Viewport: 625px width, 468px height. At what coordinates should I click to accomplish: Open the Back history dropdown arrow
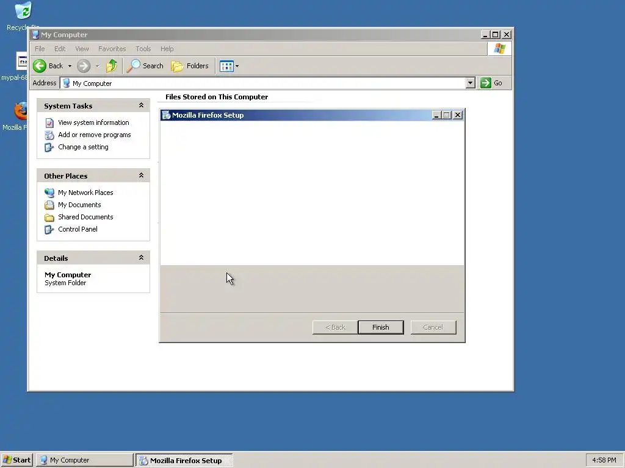point(70,66)
